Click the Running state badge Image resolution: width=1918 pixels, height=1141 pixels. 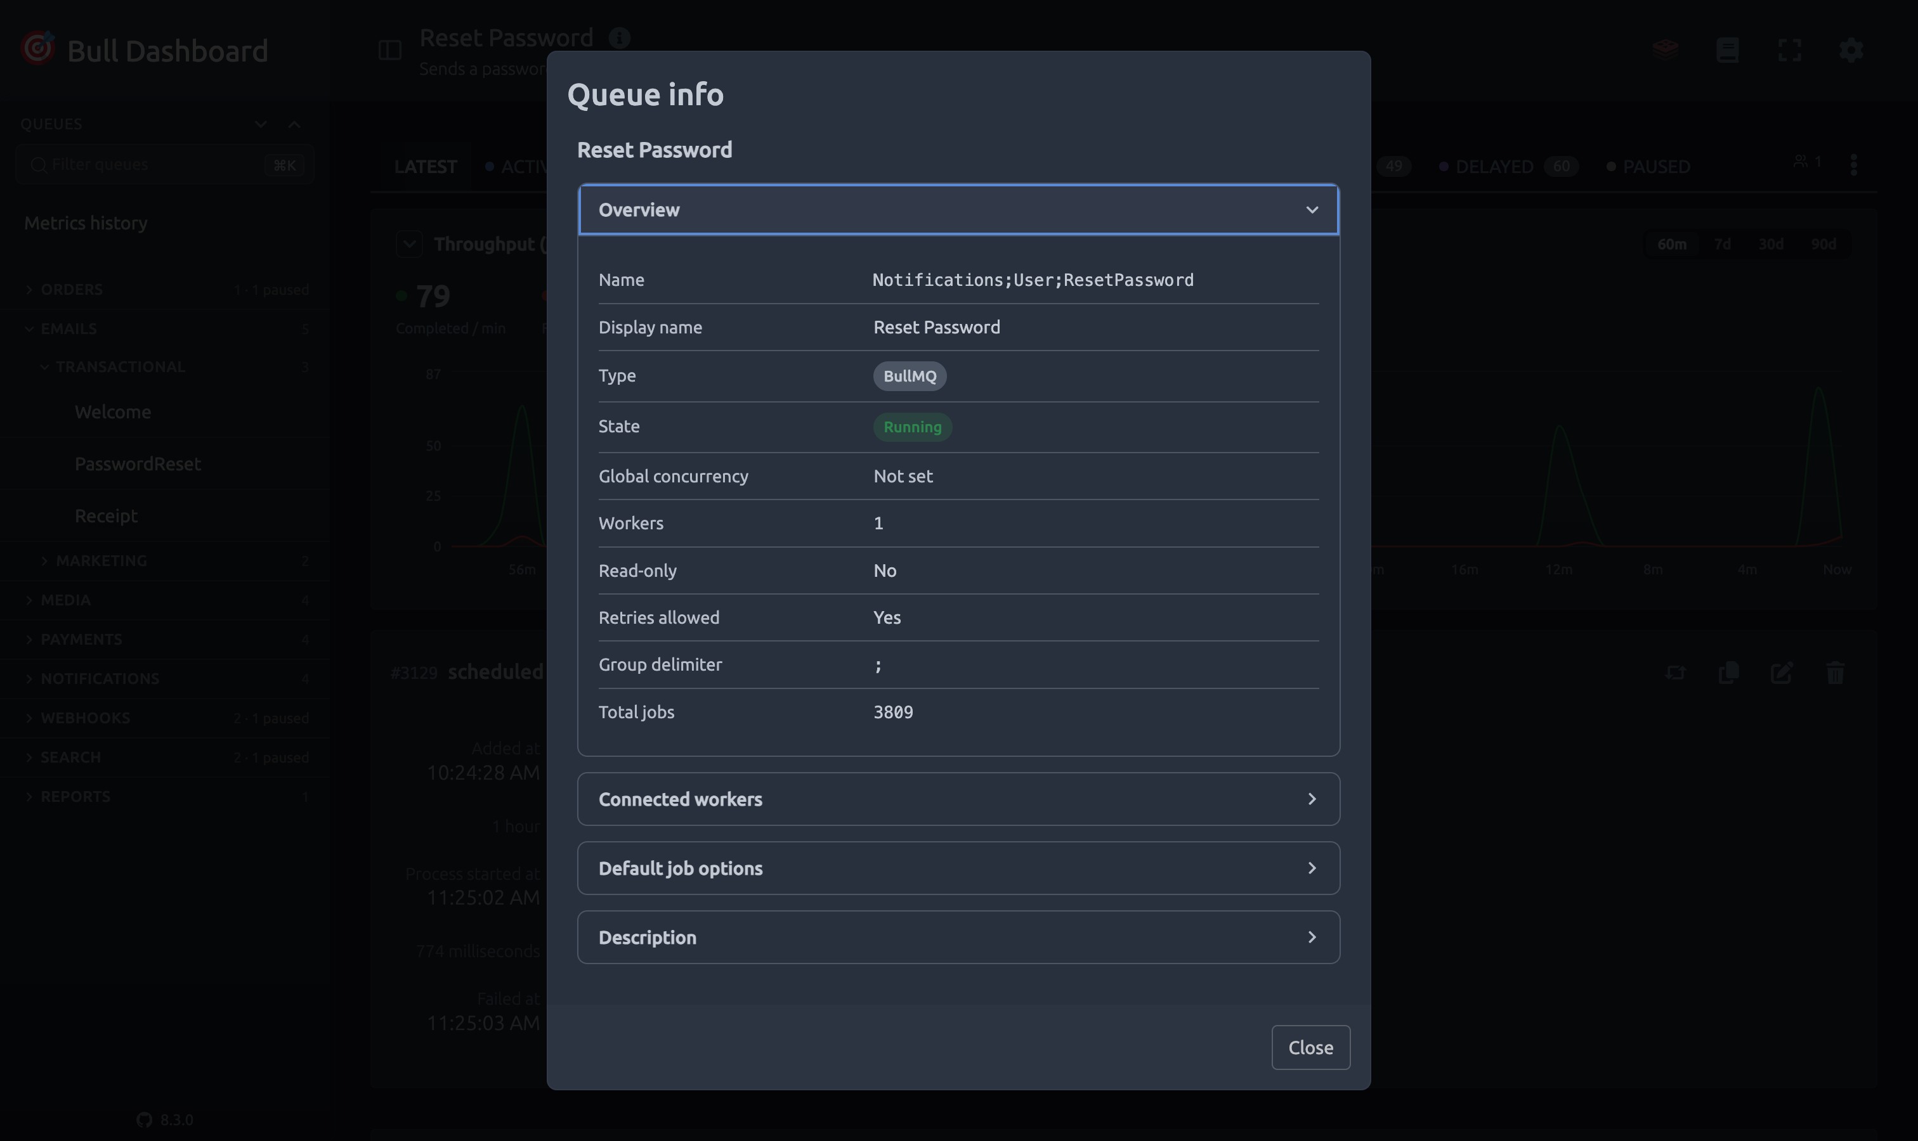point(913,427)
